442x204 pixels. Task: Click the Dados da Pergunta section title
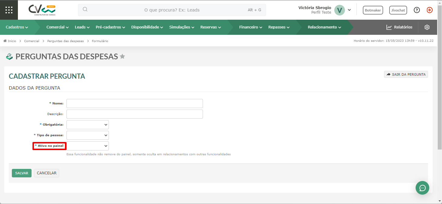pos(35,88)
